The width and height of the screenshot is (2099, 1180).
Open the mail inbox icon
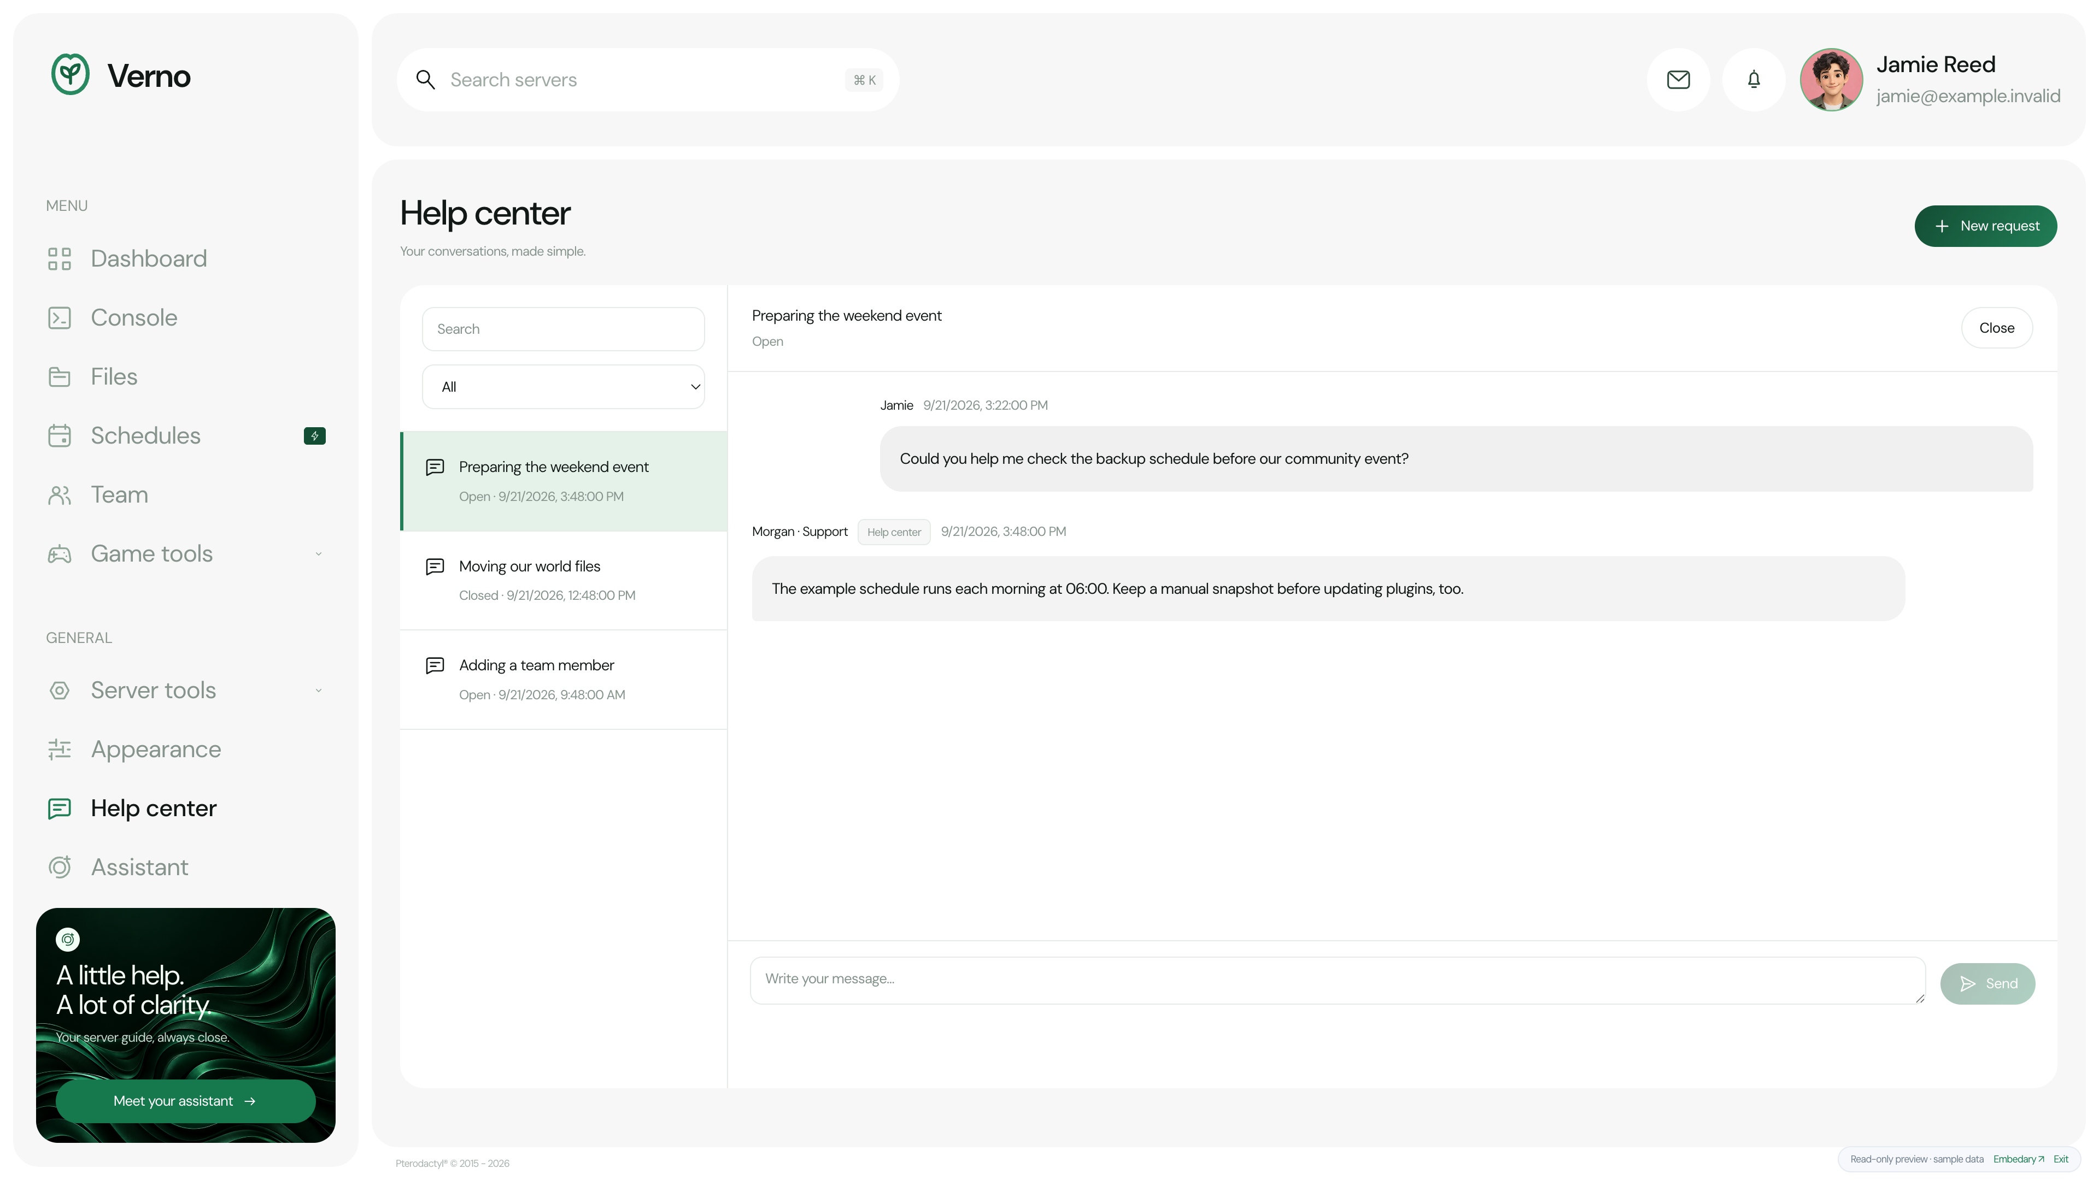click(1679, 80)
